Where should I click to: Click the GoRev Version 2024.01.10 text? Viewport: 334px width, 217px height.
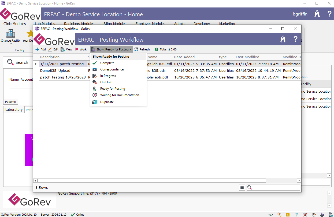pos(19,215)
